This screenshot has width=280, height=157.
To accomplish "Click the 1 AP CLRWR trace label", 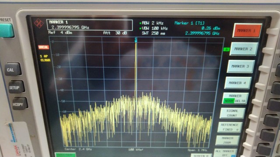I will (x=45, y=58).
